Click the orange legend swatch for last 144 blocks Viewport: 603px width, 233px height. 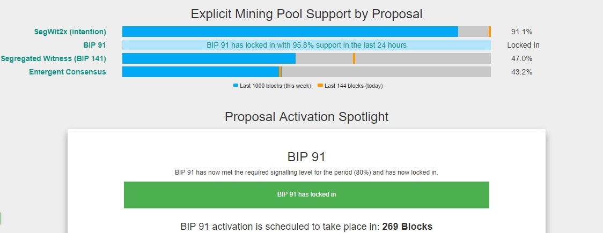(x=320, y=86)
